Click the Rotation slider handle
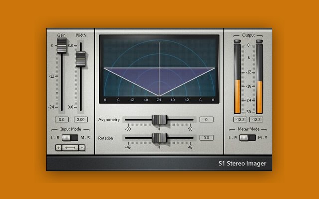 click(159, 138)
